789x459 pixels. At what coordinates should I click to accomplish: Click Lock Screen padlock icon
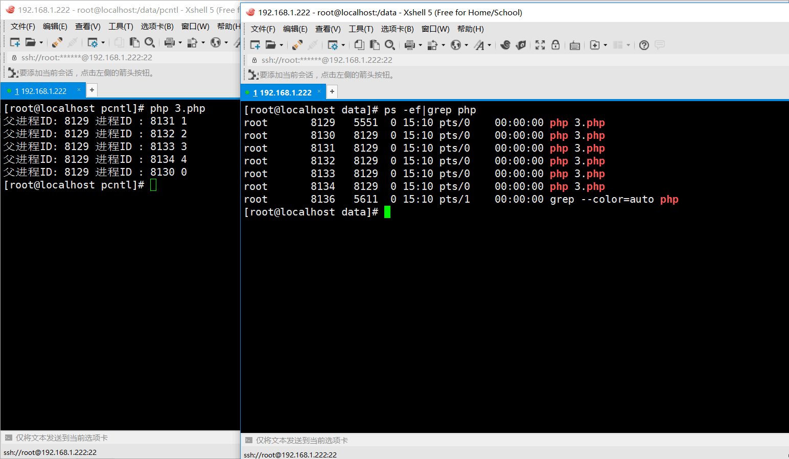click(x=555, y=45)
